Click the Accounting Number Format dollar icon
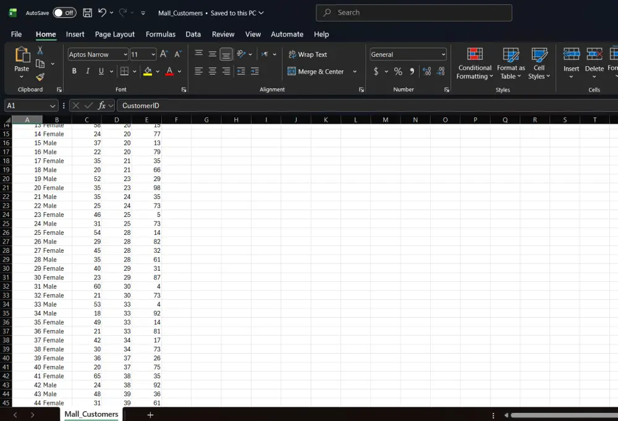Screen dimensions: 618x421 376,71
